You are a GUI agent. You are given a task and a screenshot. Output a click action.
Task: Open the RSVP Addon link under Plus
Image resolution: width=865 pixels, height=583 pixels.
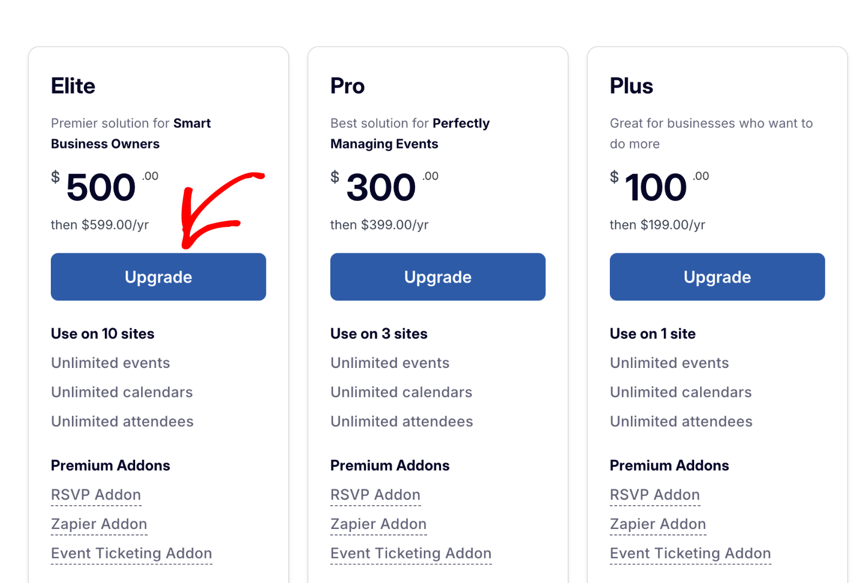pyautogui.click(x=655, y=494)
